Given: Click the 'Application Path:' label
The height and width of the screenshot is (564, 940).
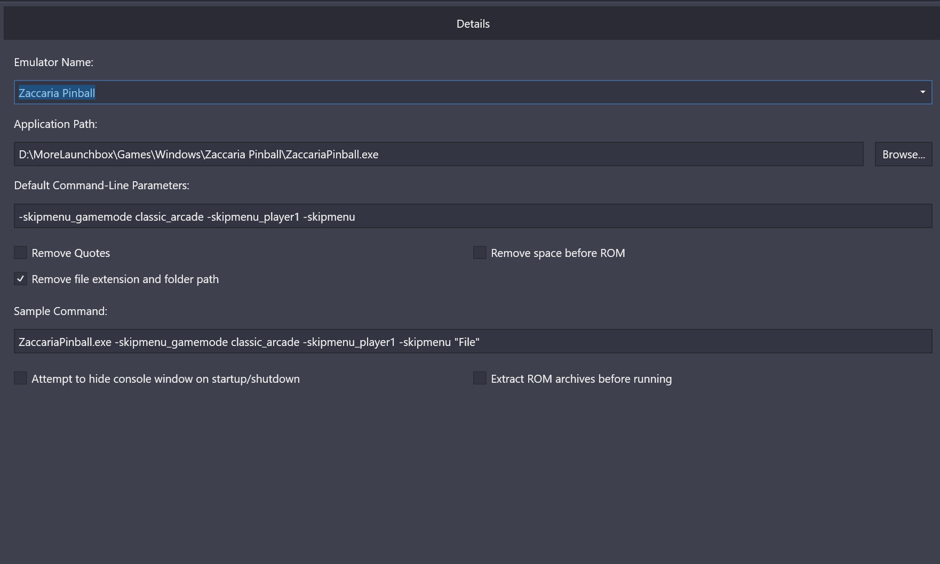Looking at the screenshot, I should [55, 124].
